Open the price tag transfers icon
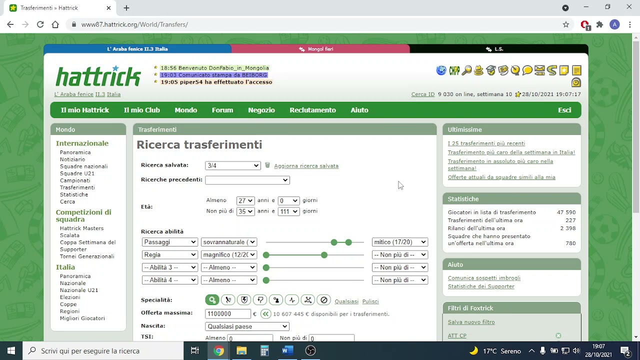This screenshot has height=360, width=640. 503,70
